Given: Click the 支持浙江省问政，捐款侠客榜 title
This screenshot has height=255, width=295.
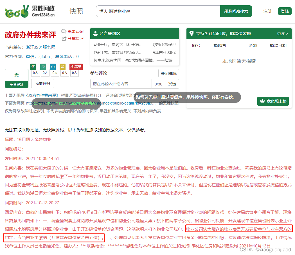Looking at the screenshot, I should click(223, 34).
